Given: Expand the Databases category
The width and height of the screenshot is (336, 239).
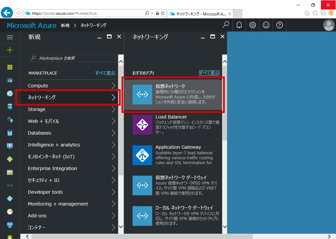Looking at the screenshot, I should tap(72, 133).
